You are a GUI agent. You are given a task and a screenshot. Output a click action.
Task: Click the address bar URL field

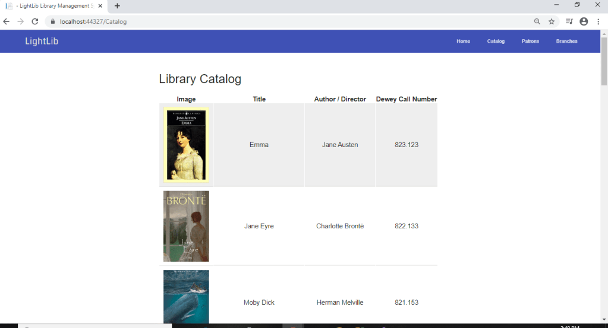pyautogui.click(x=285, y=21)
